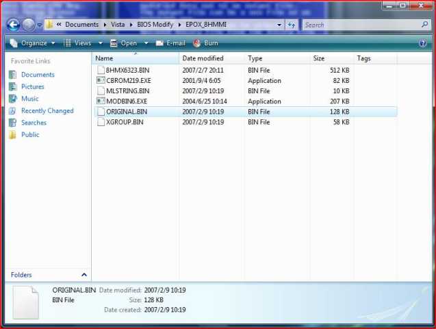
Task: Change layout with the Views button
Action: click(77, 43)
